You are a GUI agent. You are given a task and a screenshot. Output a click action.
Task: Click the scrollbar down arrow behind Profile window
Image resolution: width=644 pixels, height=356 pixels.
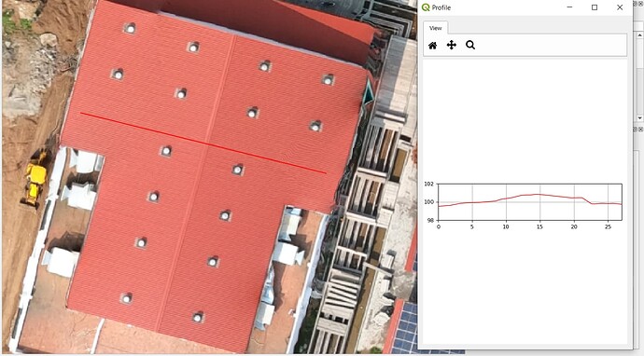coord(640,118)
